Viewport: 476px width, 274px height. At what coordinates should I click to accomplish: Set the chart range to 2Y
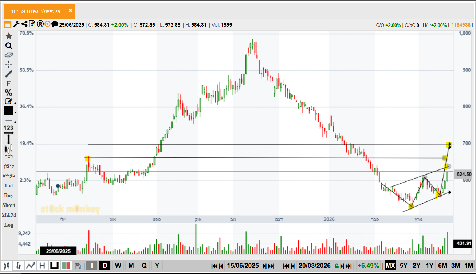tap(417, 266)
